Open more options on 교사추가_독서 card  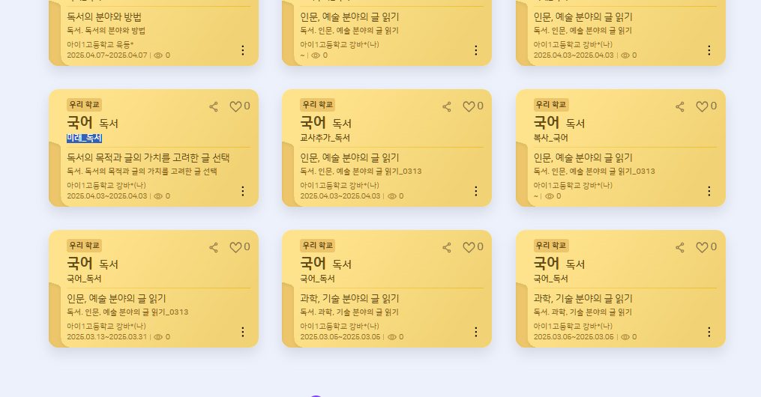(475, 191)
